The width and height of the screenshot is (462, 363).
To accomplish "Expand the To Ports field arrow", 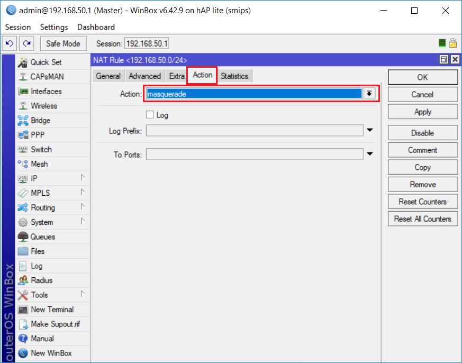I will 370,154.
